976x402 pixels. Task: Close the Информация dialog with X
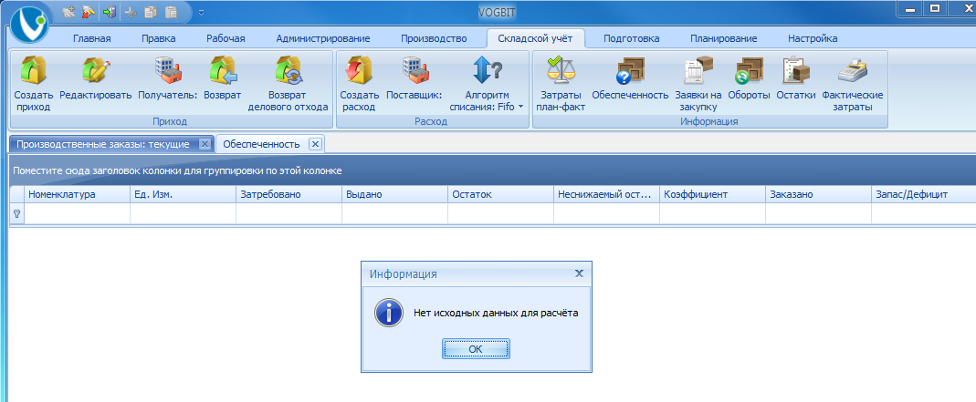click(x=579, y=273)
